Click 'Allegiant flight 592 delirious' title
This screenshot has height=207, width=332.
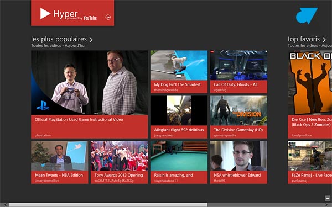tap(179, 130)
